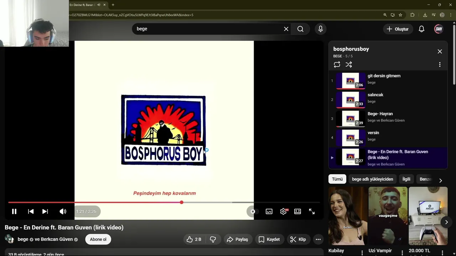Viewport: 456px width, 256px height.
Task: Open the 20.000 TL short thumbnail
Action: pos(428,216)
